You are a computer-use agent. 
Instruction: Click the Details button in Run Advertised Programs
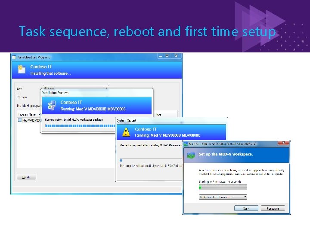26,177
